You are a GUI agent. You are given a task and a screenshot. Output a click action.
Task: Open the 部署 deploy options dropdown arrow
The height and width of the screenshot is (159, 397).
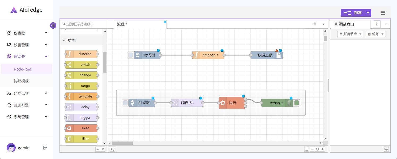(368, 13)
